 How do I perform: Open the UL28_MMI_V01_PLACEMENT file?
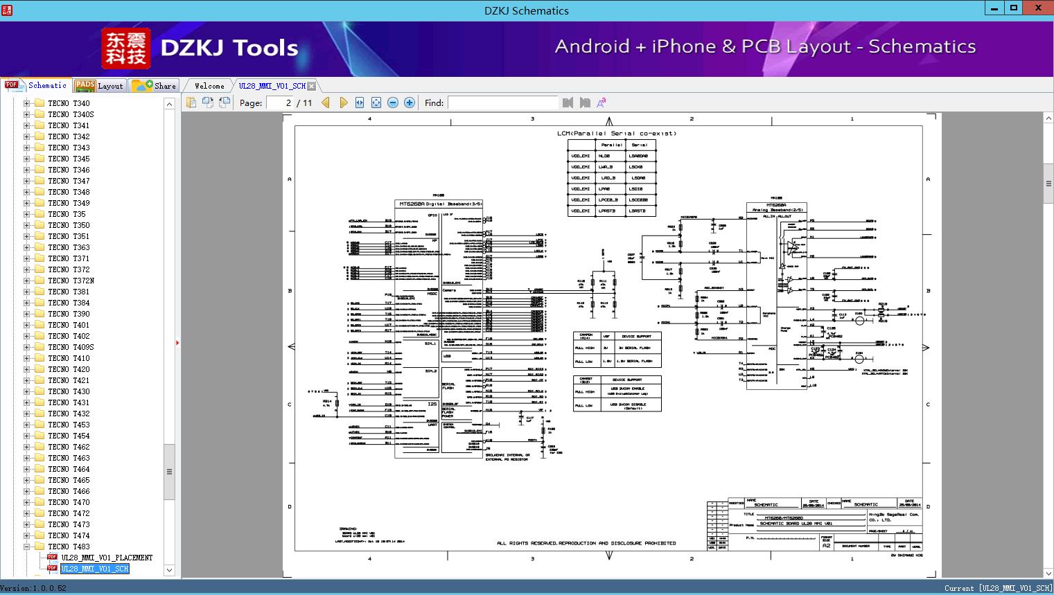[x=107, y=558]
